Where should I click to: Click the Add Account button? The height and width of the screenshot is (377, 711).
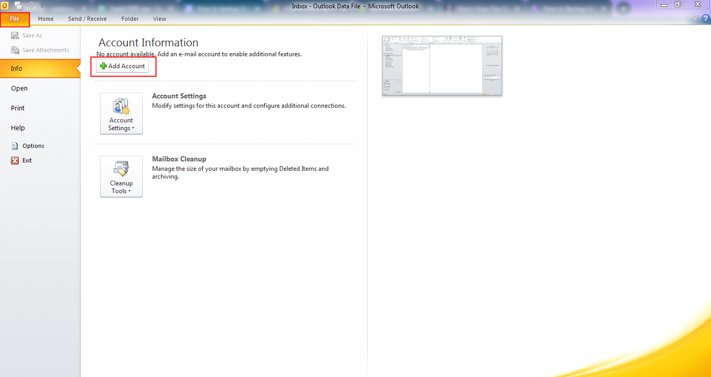(123, 66)
